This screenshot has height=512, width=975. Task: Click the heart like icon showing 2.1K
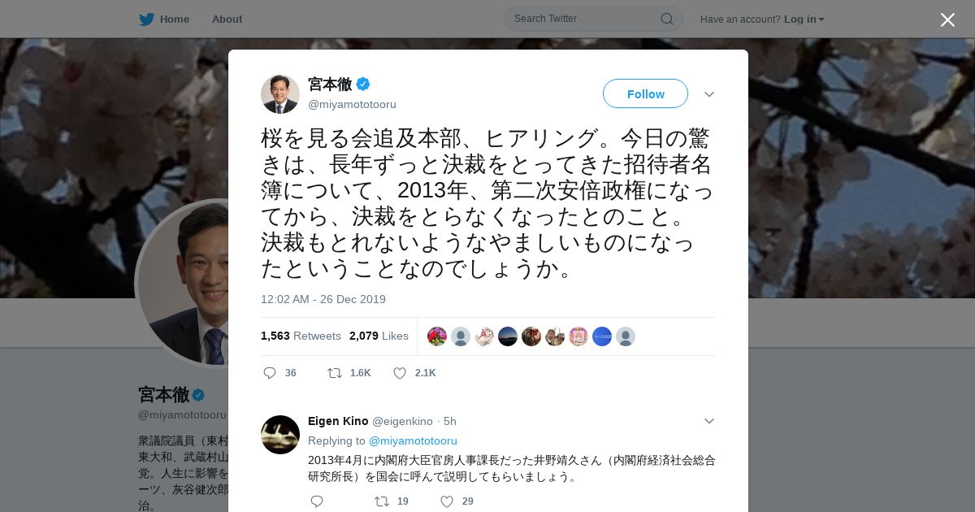point(400,373)
